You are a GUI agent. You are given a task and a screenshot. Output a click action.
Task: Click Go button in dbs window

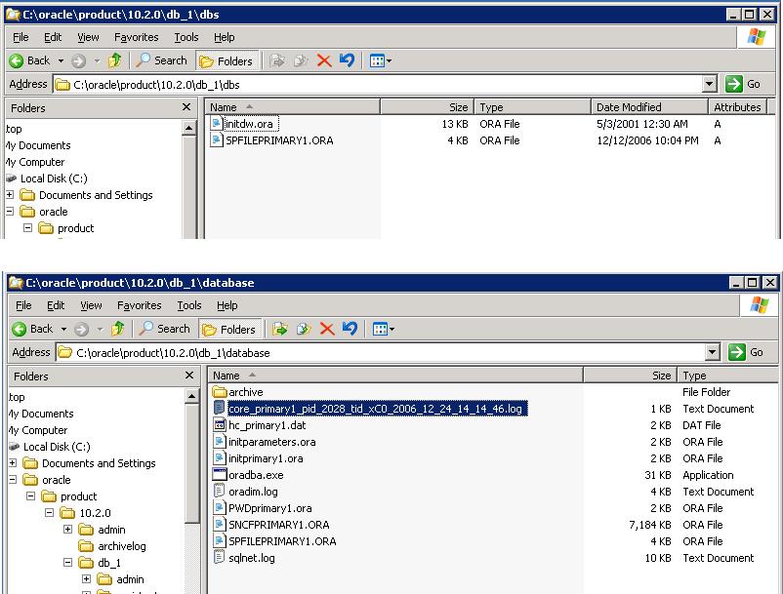point(744,84)
